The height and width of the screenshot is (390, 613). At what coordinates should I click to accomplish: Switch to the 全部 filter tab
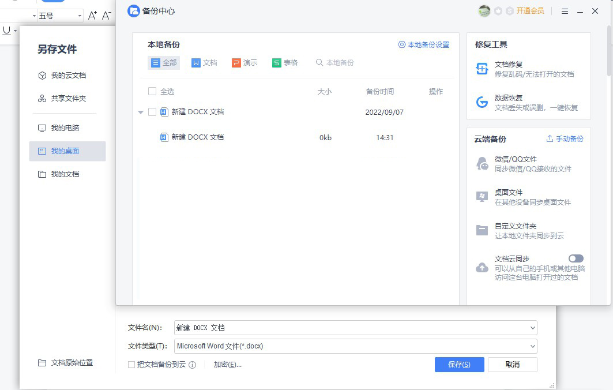[x=163, y=62]
